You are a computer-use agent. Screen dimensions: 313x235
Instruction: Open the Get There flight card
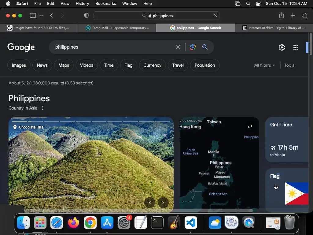287,140
